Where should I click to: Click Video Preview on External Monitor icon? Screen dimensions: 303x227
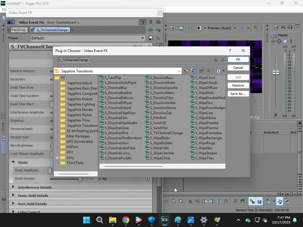click(x=181, y=28)
